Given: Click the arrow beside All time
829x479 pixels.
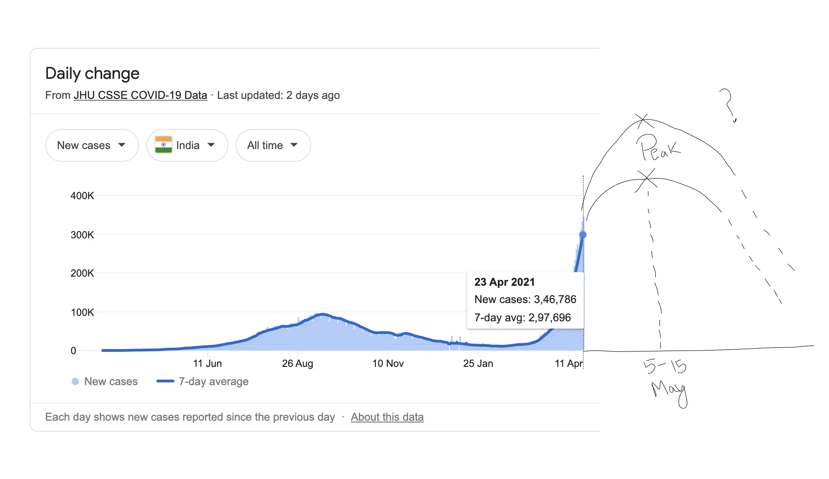Looking at the screenshot, I should (x=294, y=145).
